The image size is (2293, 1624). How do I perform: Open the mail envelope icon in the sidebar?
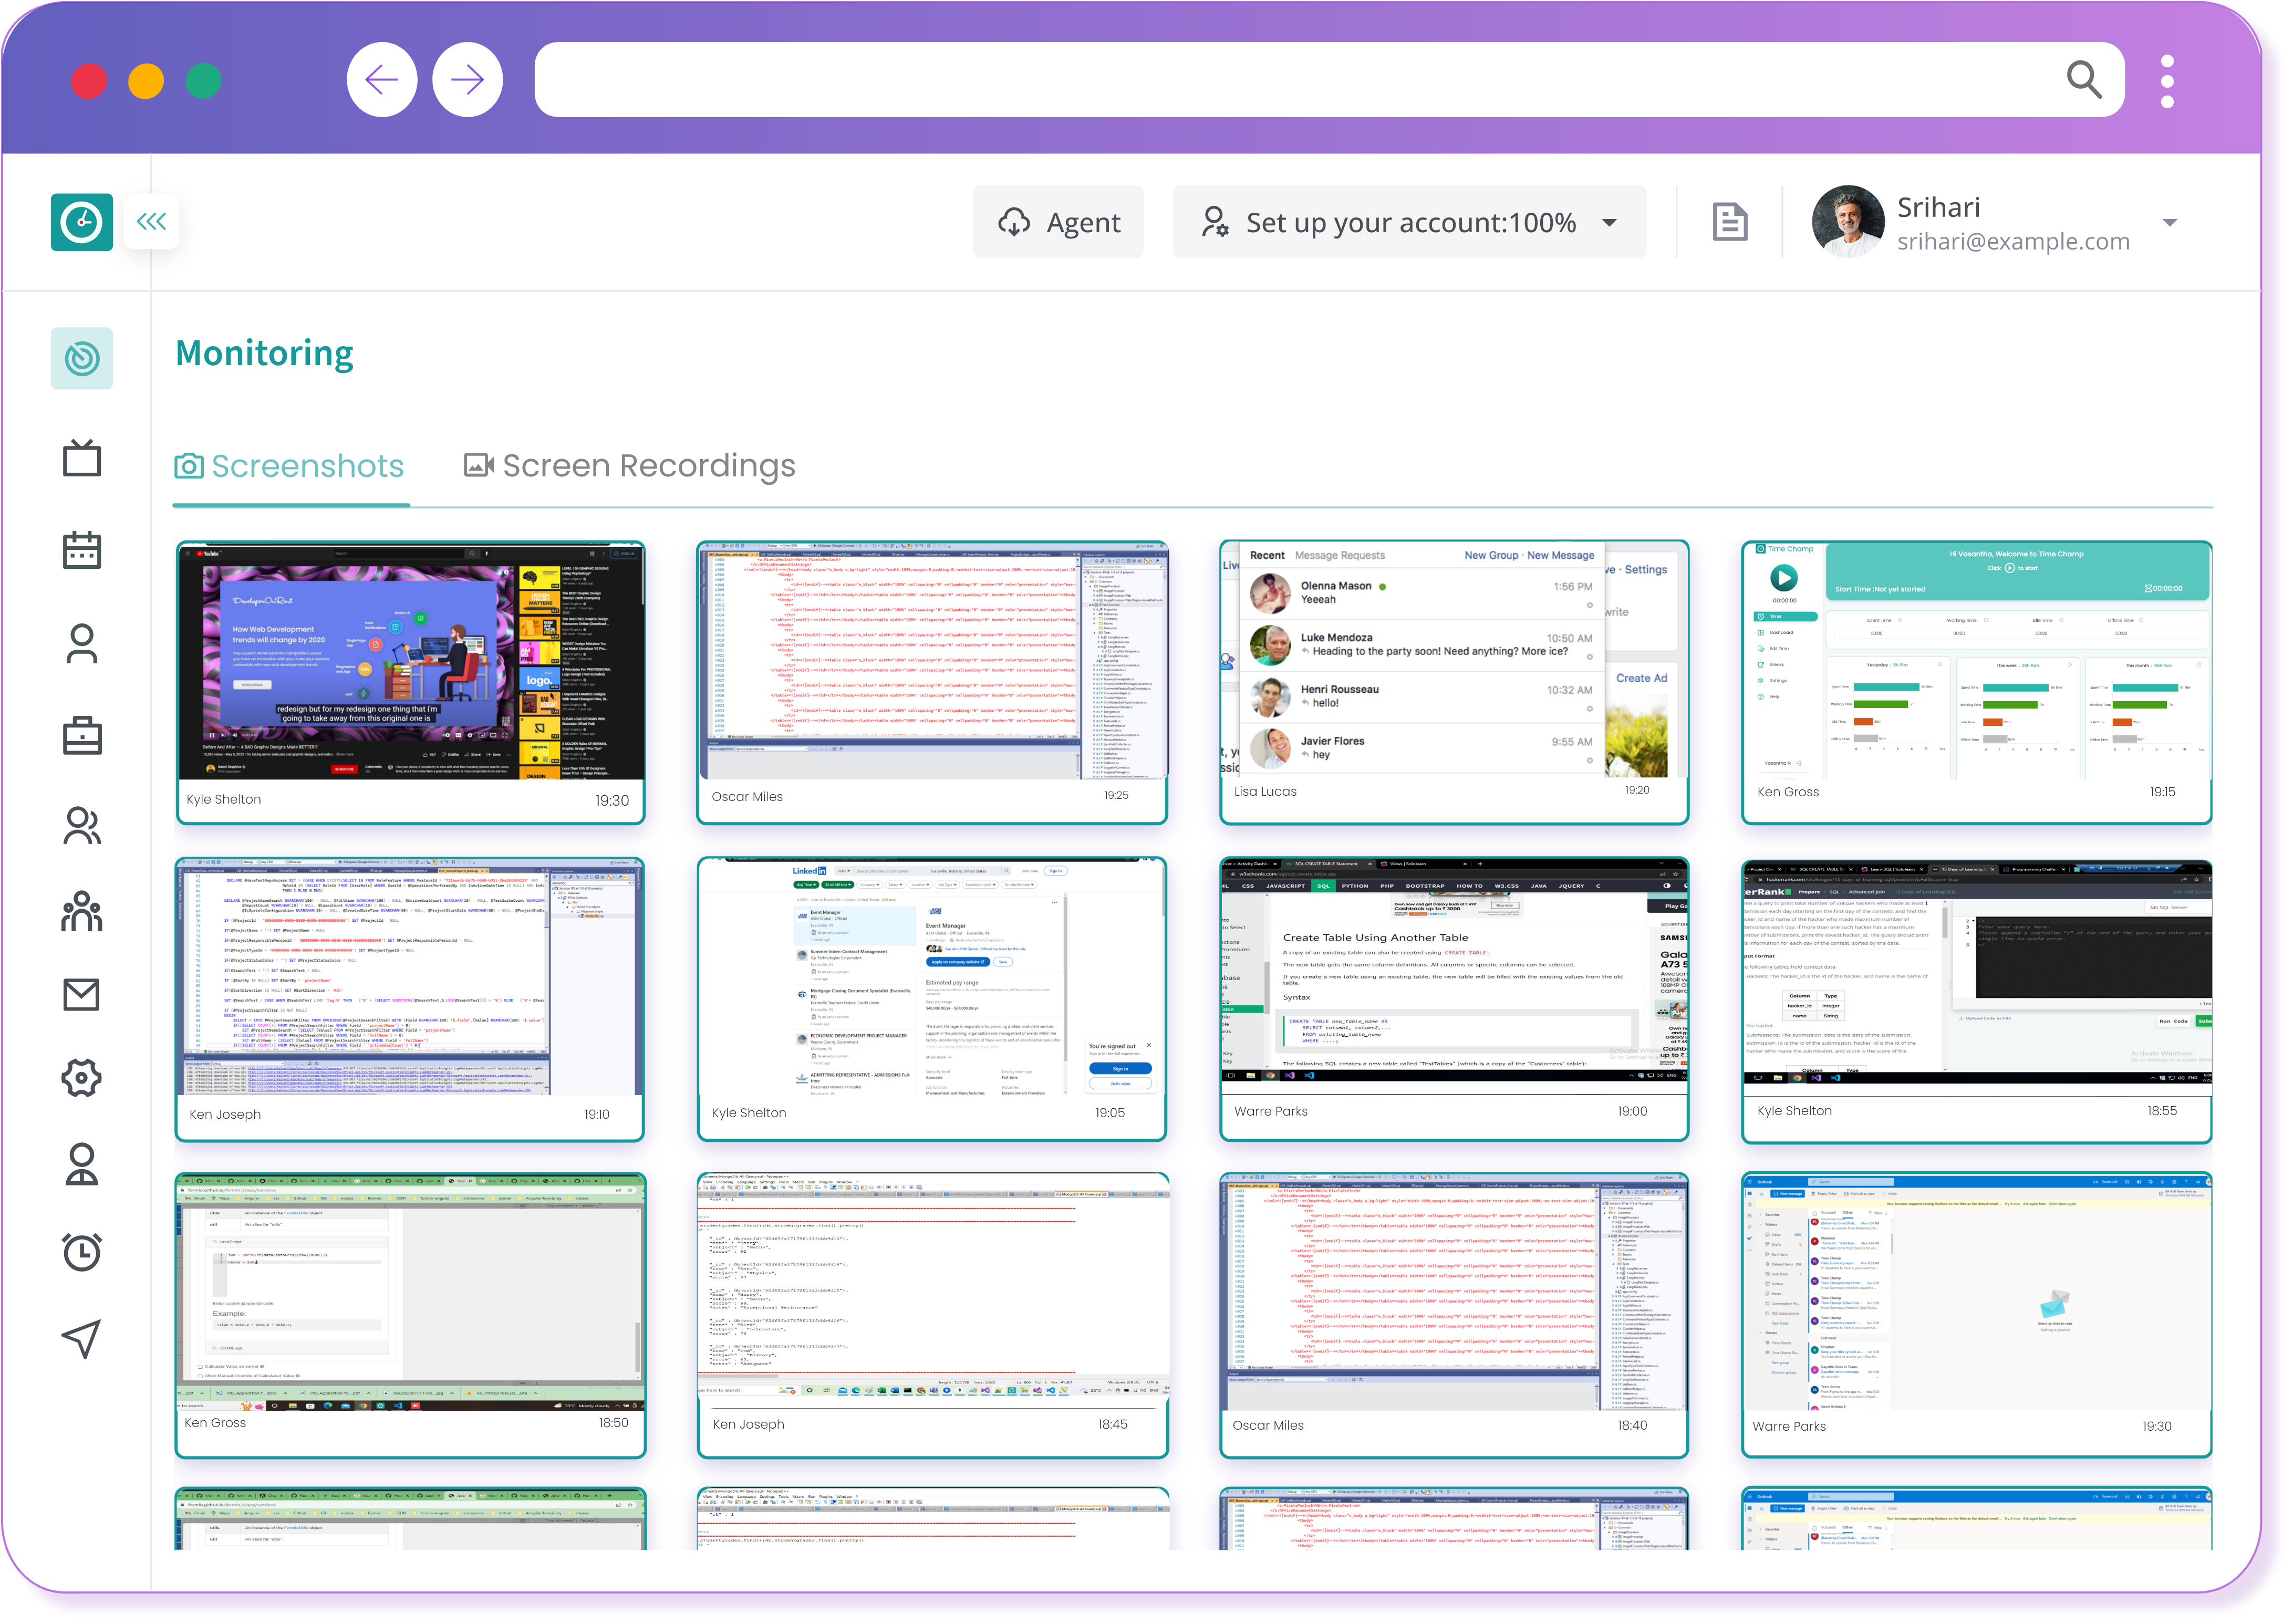(x=82, y=994)
